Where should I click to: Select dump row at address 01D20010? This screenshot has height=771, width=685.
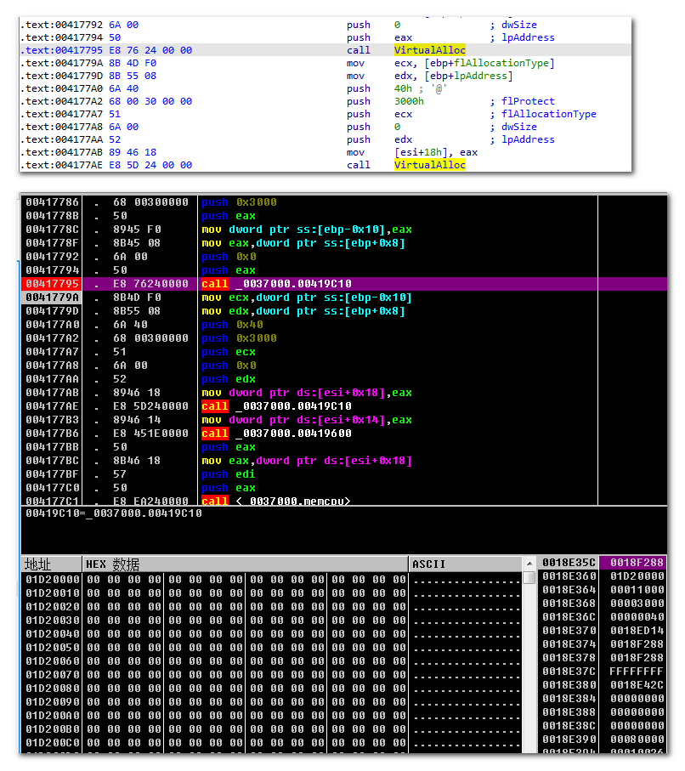(271, 593)
